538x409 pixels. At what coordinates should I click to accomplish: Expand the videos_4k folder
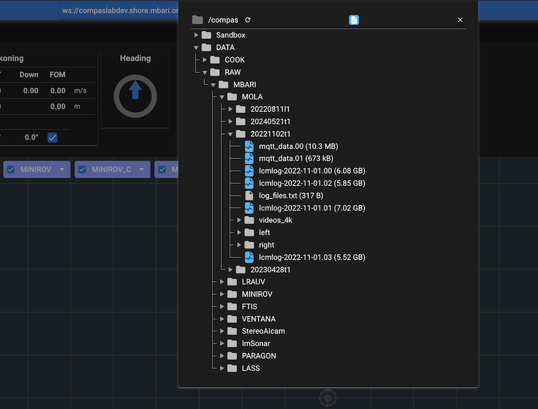click(239, 220)
